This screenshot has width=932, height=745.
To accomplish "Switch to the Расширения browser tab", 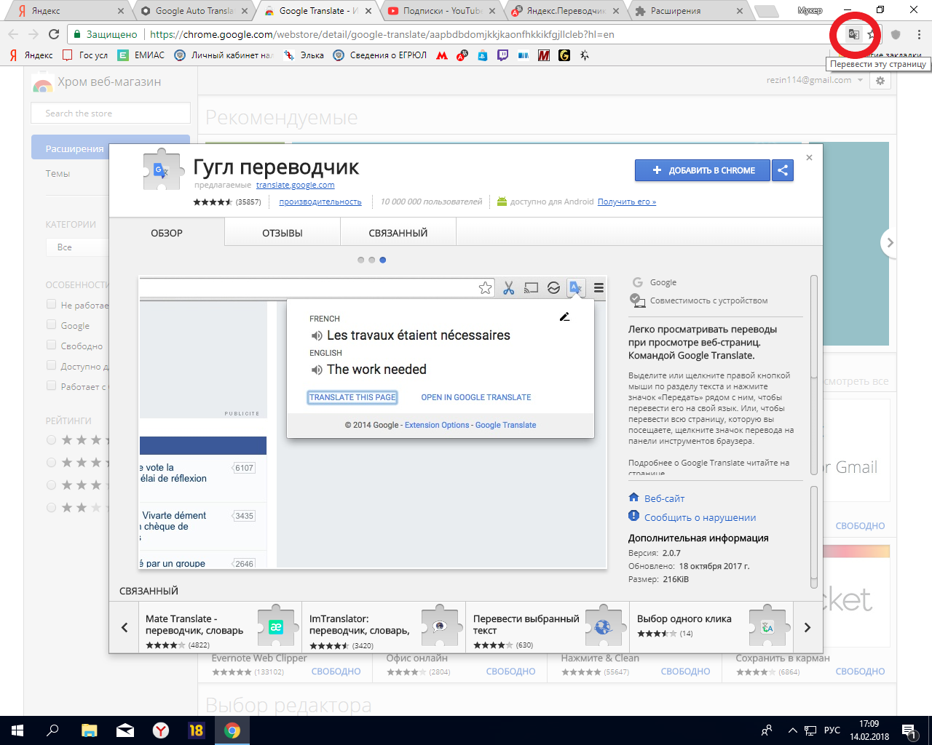I will pos(689,11).
